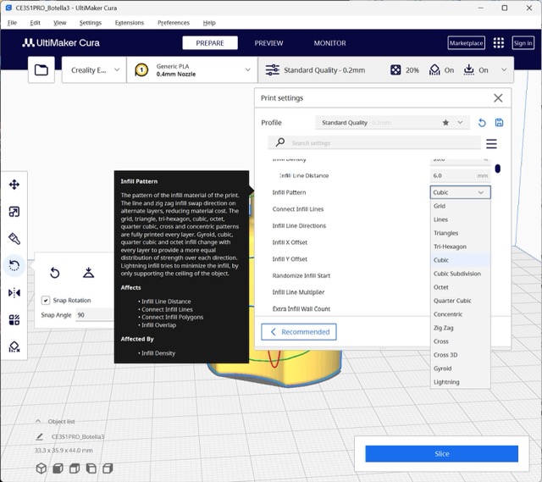The height and width of the screenshot is (482, 542).
Task: Collapse the print settings bar chevron
Action: pyautogui.click(x=504, y=69)
